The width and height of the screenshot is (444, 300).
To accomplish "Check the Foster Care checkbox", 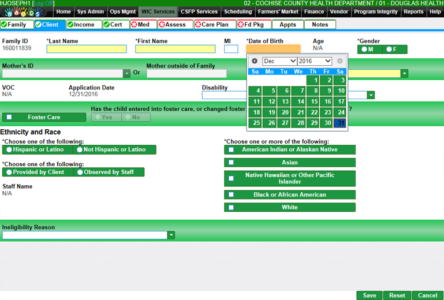I will click(x=9, y=117).
